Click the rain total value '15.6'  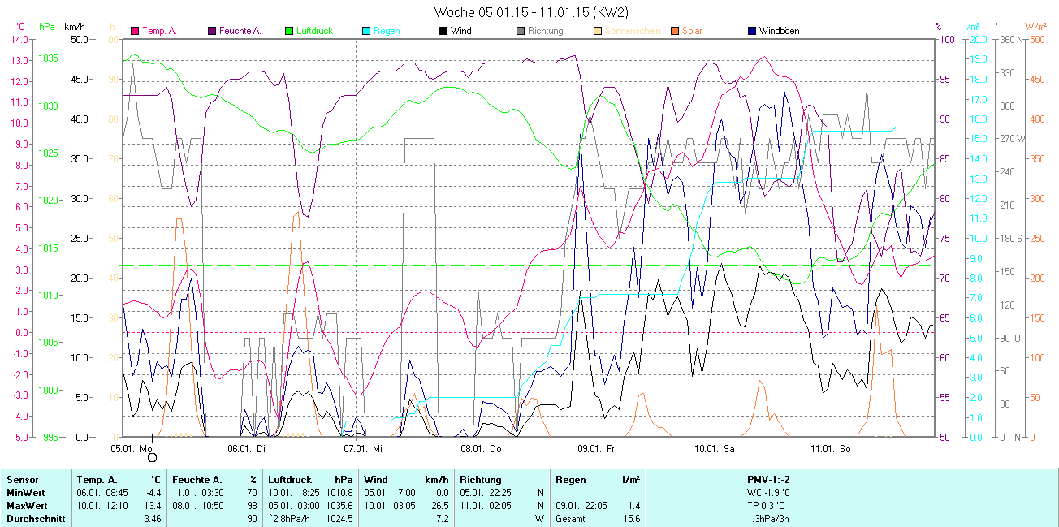(x=630, y=519)
